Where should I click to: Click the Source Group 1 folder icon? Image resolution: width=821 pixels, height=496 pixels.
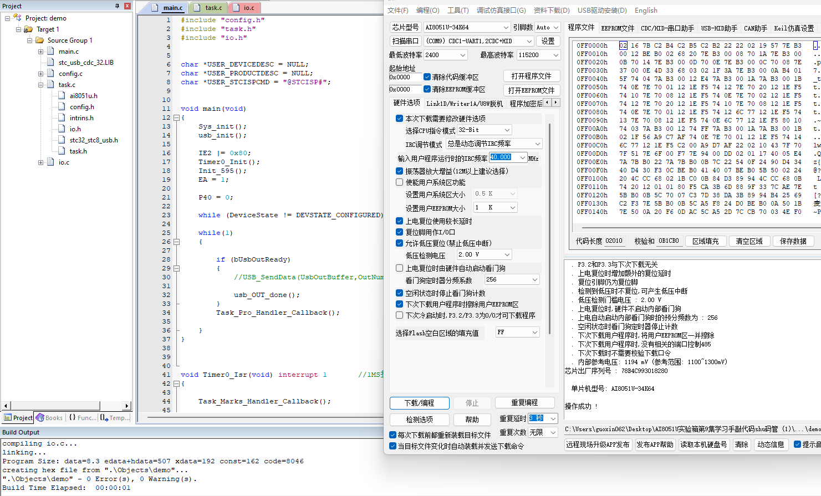[40, 40]
